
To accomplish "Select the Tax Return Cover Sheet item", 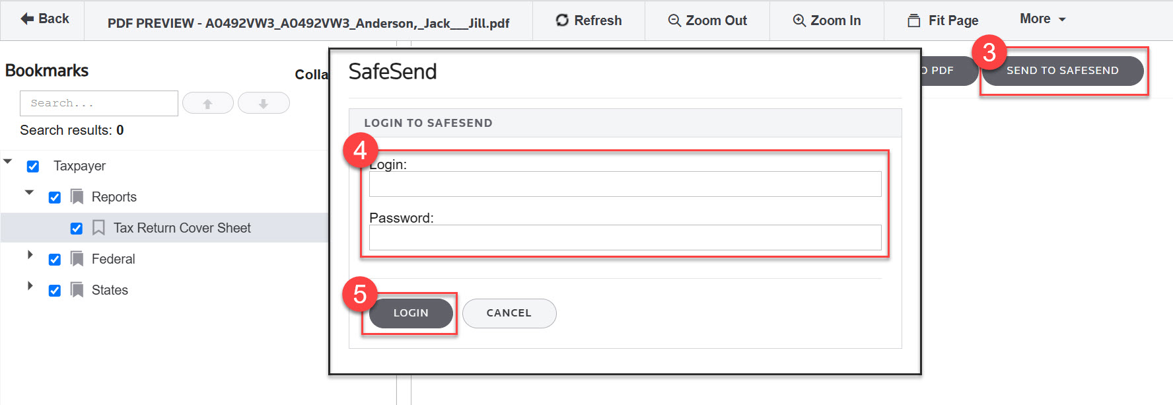I will pyautogui.click(x=182, y=228).
